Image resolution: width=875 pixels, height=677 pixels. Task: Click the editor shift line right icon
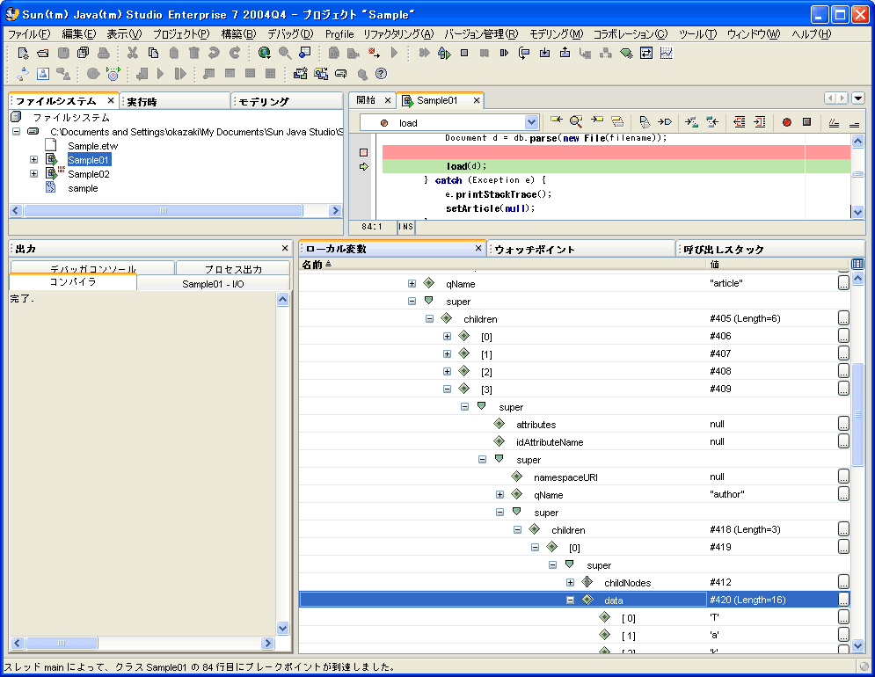click(760, 121)
